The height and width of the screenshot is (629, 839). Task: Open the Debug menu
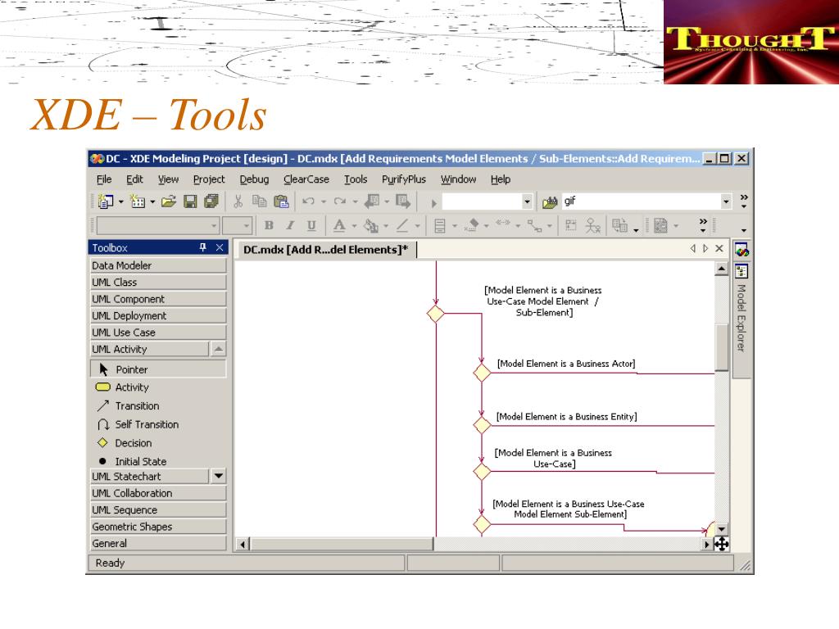[x=254, y=179]
